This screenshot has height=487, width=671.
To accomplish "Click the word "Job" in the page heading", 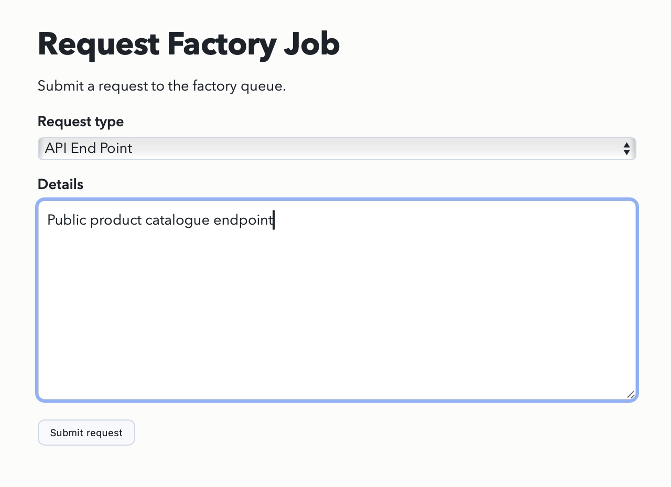I will pyautogui.click(x=312, y=45).
